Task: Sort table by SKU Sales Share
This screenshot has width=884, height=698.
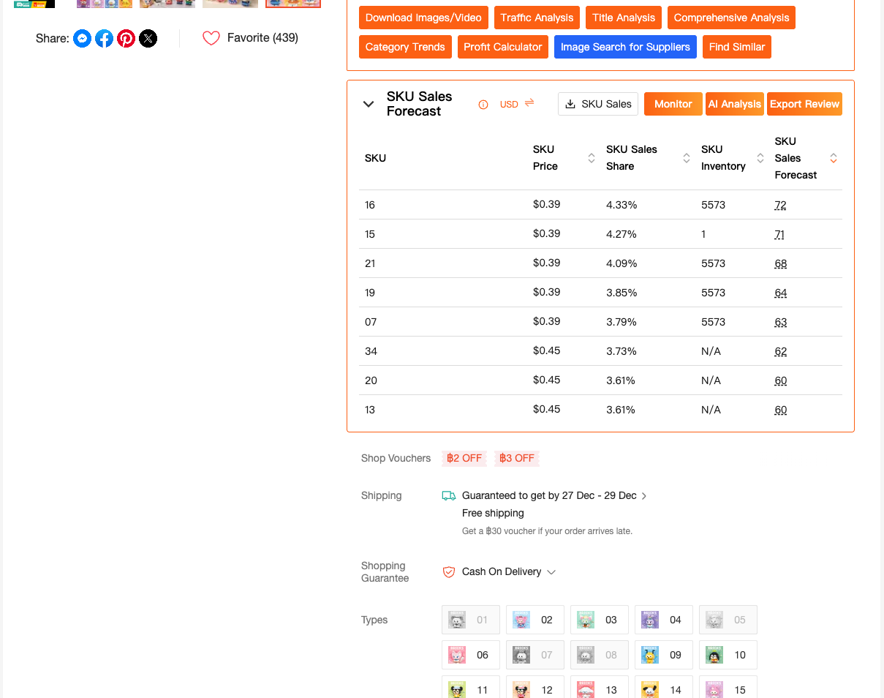Action: point(687,158)
